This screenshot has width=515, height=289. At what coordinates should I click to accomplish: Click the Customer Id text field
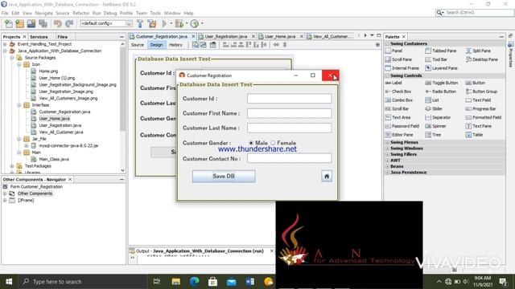[x=290, y=99]
